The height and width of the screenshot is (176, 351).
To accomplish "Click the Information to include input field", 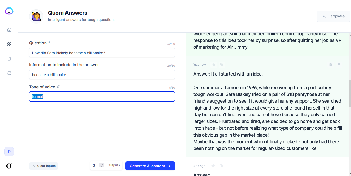I will tap(102, 75).
